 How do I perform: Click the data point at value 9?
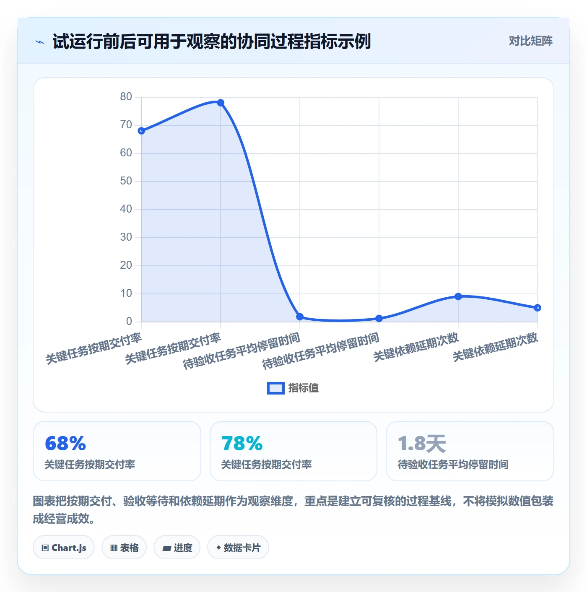click(x=458, y=296)
